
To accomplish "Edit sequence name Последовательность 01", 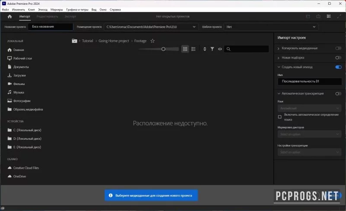I will [x=310, y=82].
